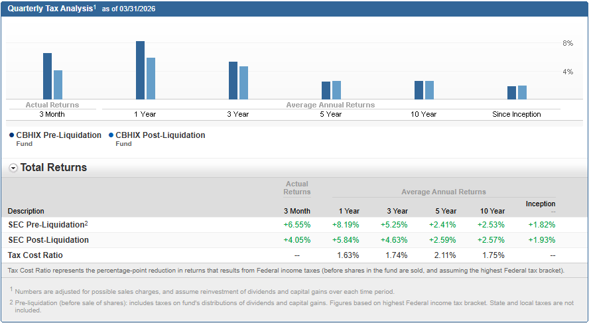
Task: Click the Inception table column header
Action: click(x=541, y=204)
